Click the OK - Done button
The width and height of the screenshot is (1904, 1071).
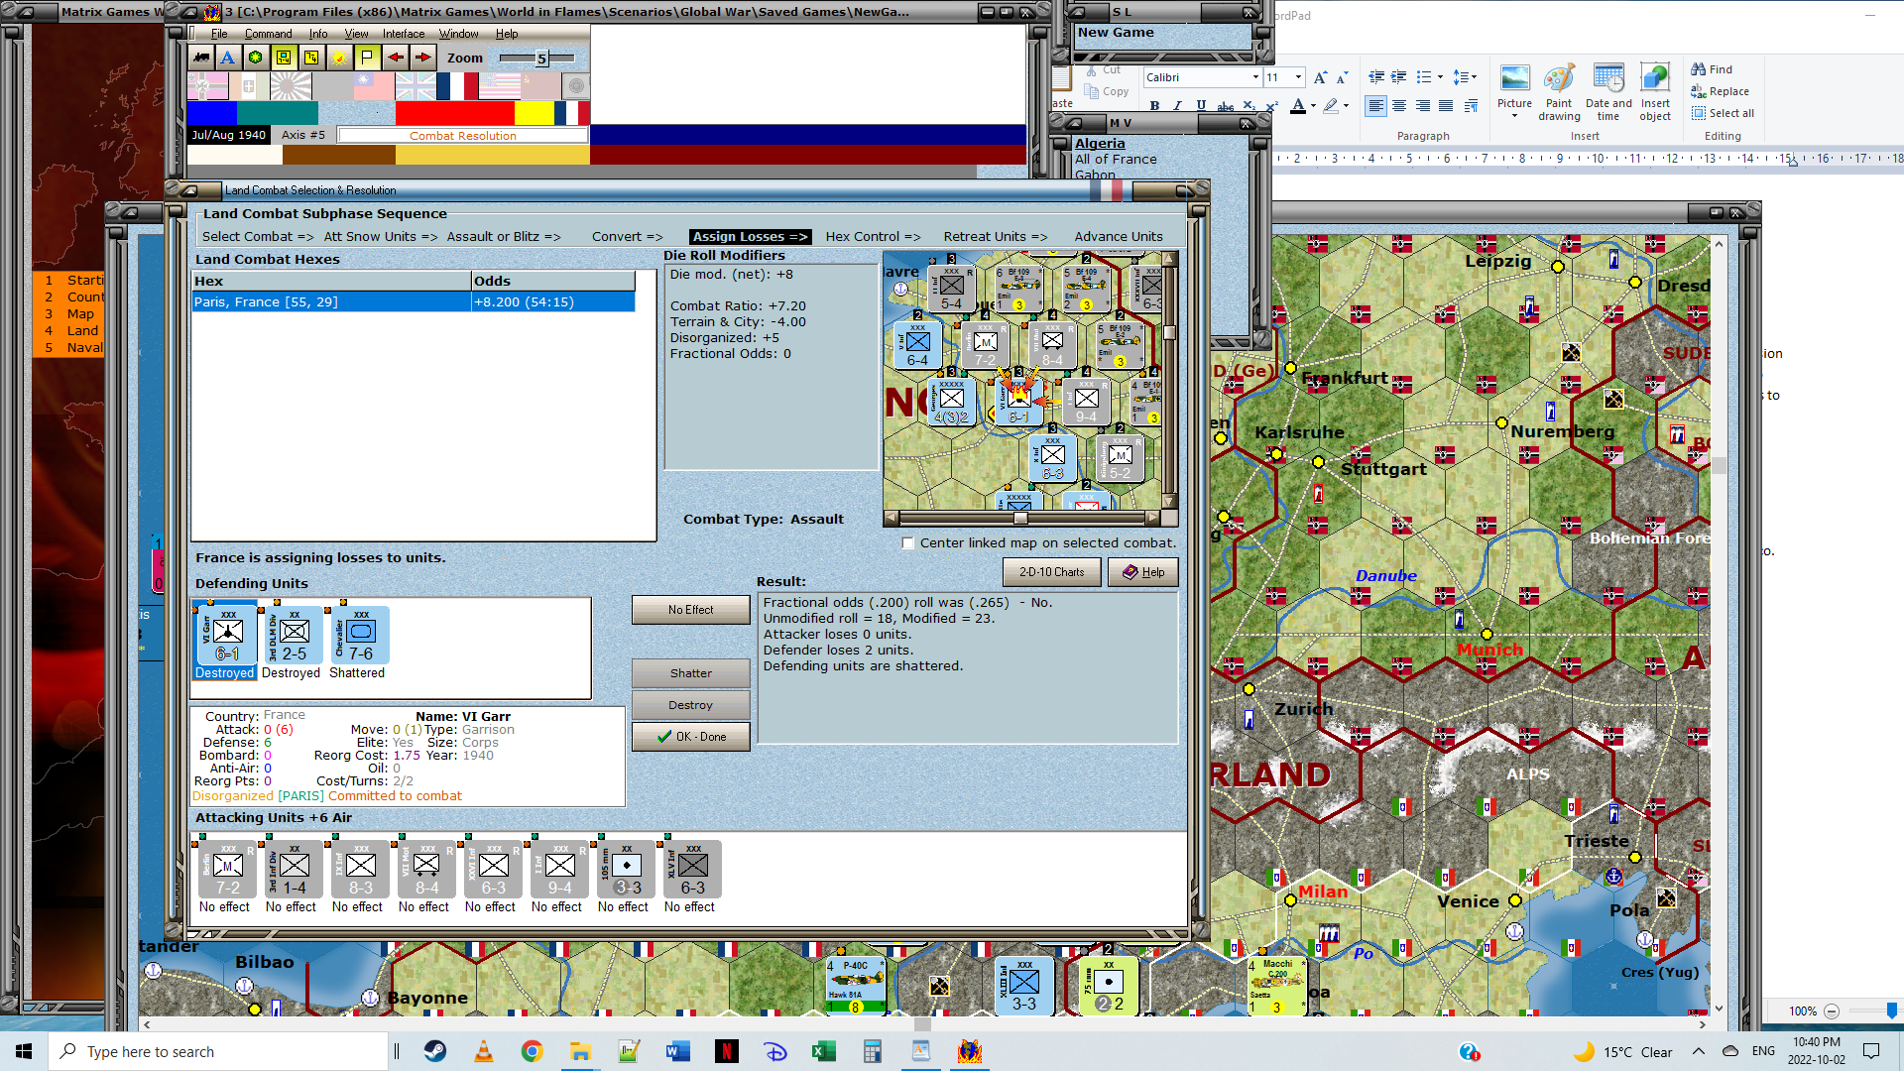coord(690,737)
